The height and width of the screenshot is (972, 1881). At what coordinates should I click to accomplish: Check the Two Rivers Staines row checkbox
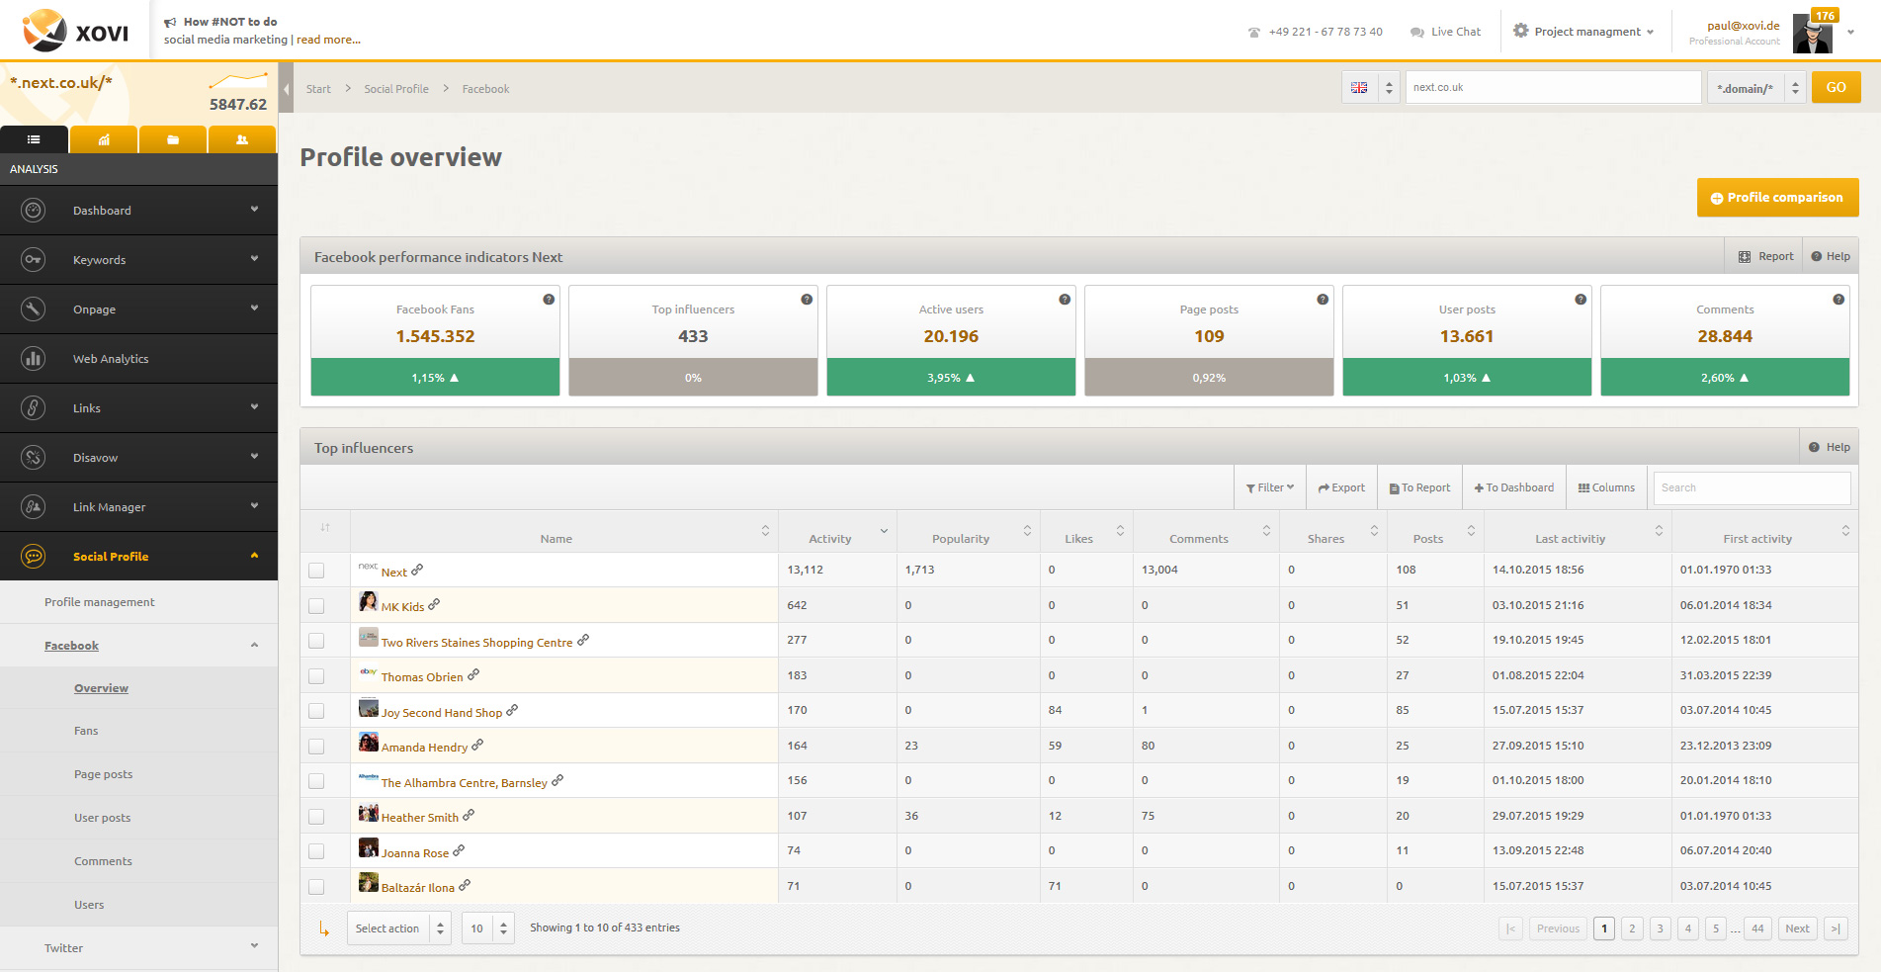point(316,641)
